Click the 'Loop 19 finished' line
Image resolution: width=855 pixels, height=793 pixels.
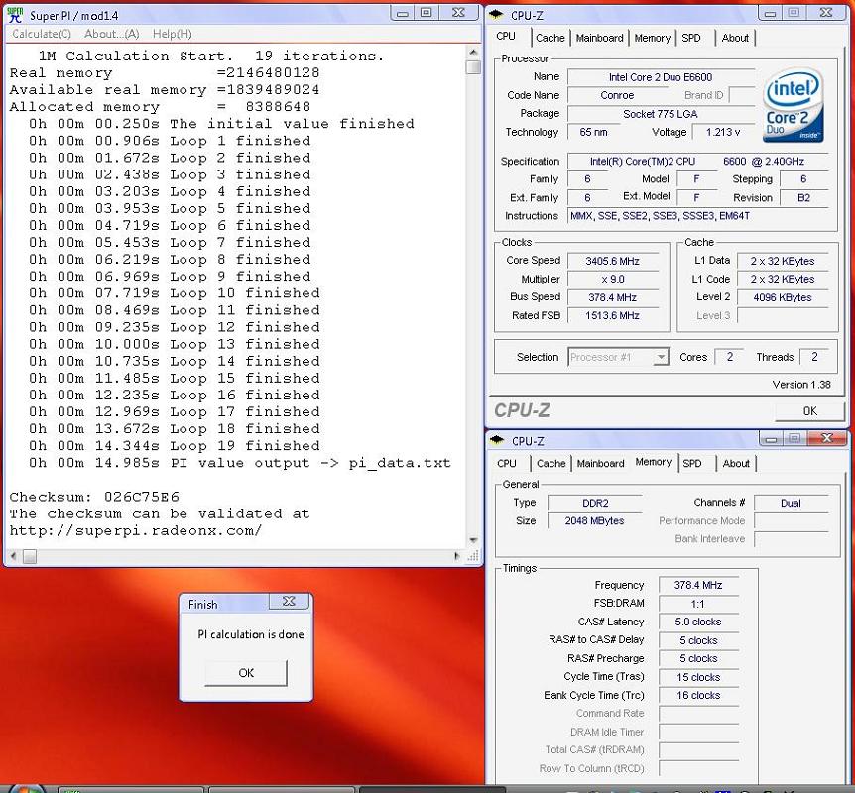point(175,446)
